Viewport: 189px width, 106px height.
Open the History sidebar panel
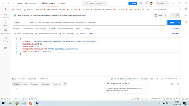coord(5,39)
